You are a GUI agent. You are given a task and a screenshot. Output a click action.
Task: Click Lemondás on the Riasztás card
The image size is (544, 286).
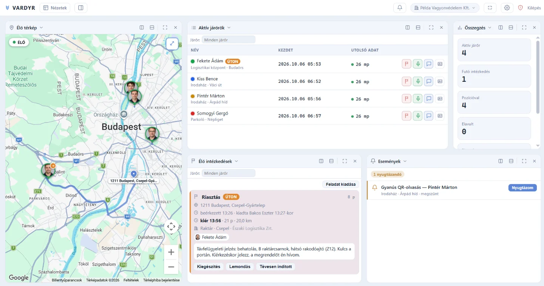coord(240,266)
